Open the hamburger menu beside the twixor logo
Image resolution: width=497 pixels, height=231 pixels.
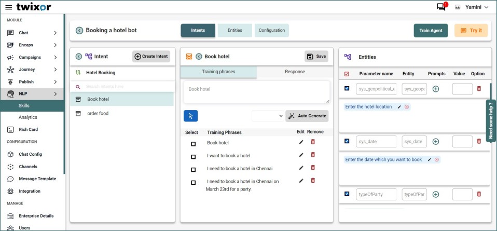[8, 7]
